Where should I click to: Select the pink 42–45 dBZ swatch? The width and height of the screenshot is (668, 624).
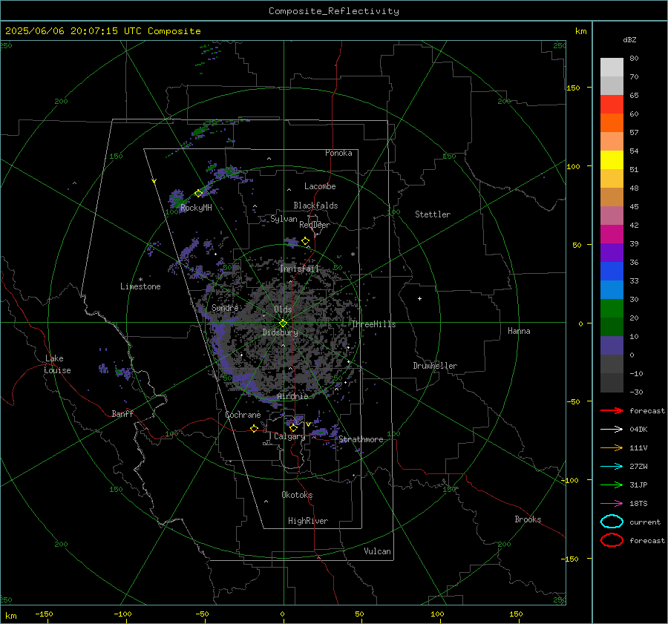coord(612,215)
